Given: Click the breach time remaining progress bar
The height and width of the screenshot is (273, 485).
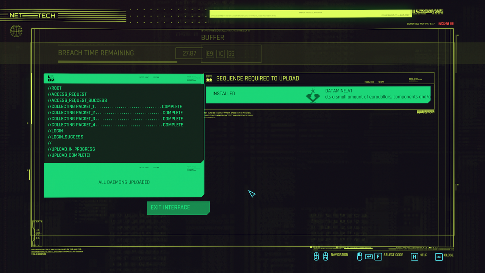Looking at the screenshot, I should (117, 62).
